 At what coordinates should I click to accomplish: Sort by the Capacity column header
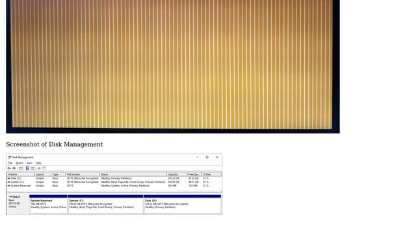coord(177,174)
